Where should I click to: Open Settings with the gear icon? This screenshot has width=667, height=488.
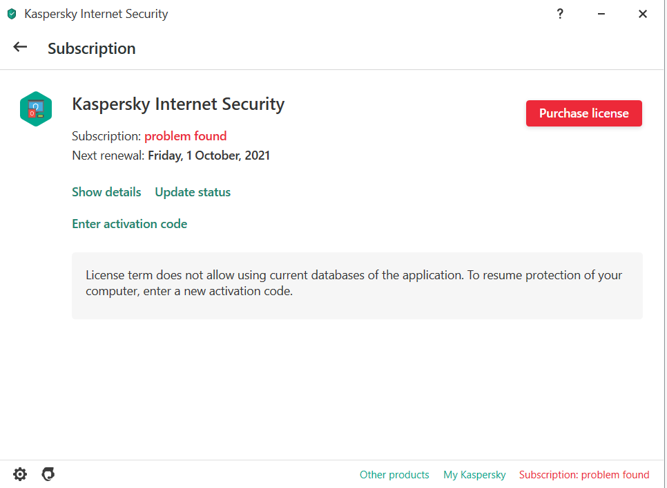(20, 474)
